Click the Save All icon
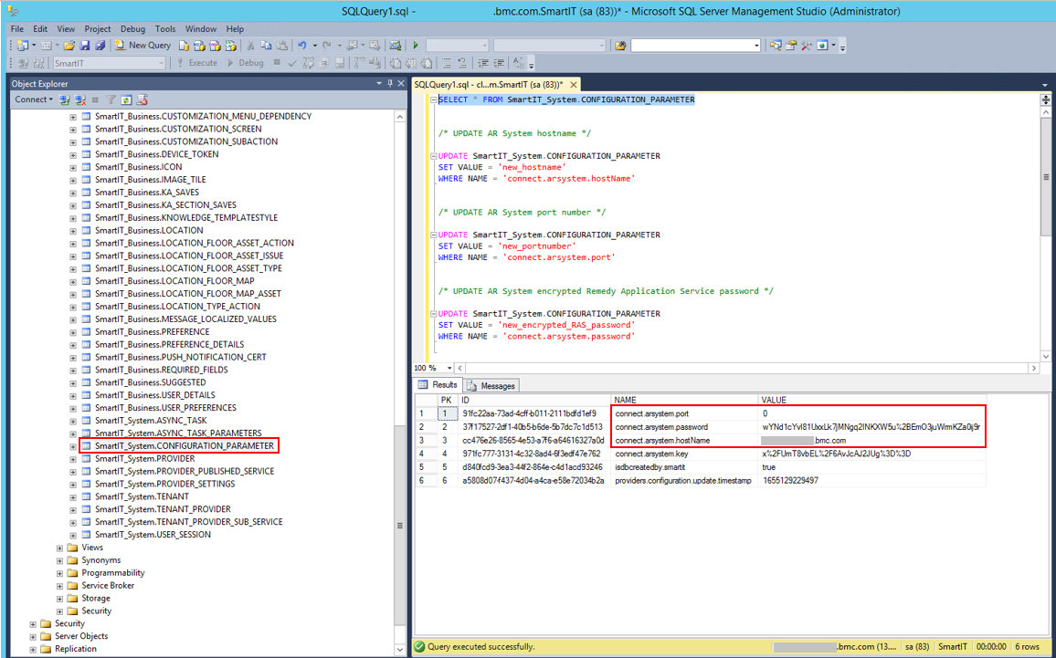This screenshot has height=658, width=1056. [100, 46]
